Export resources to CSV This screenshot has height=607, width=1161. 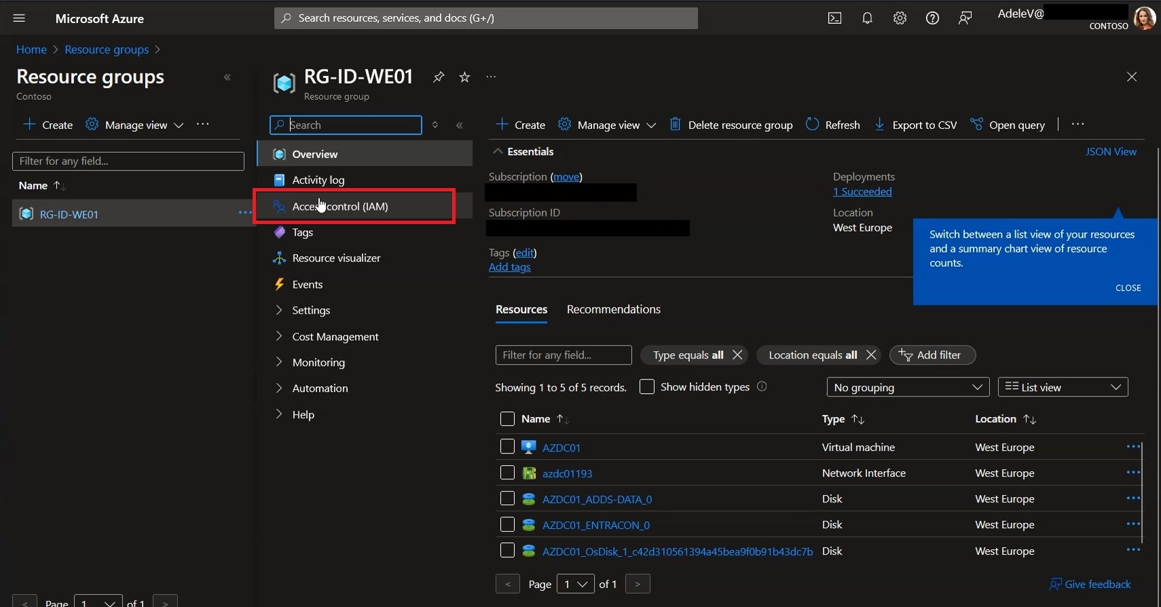tap(915, 125)
